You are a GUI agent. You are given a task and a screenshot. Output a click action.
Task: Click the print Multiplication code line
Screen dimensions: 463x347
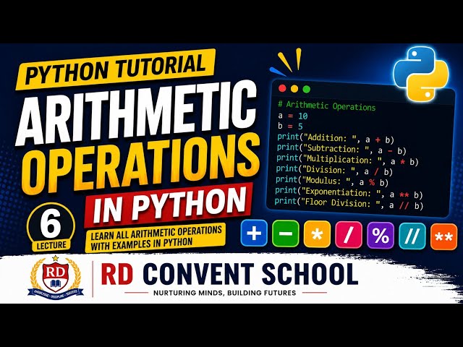click(347, 160)
